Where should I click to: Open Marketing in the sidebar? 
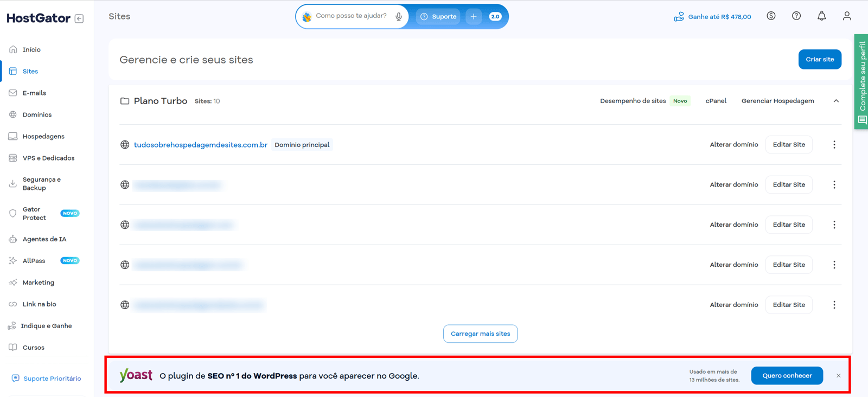38,283
